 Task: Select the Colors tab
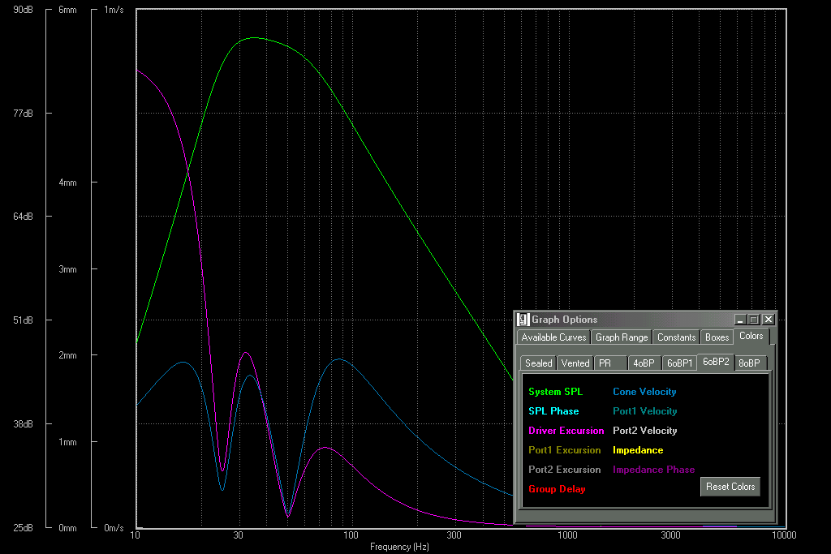coord(751,336)
